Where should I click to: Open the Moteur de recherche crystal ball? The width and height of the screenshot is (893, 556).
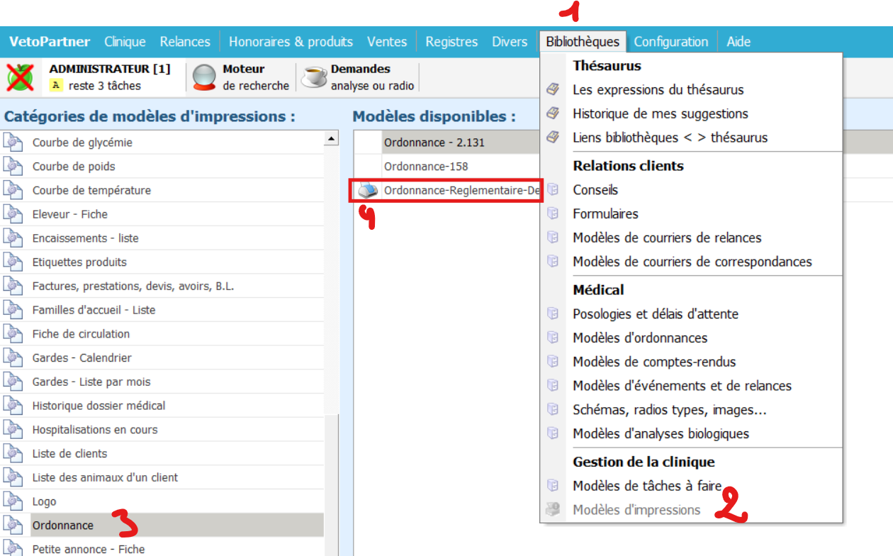[x=204, y=77]
